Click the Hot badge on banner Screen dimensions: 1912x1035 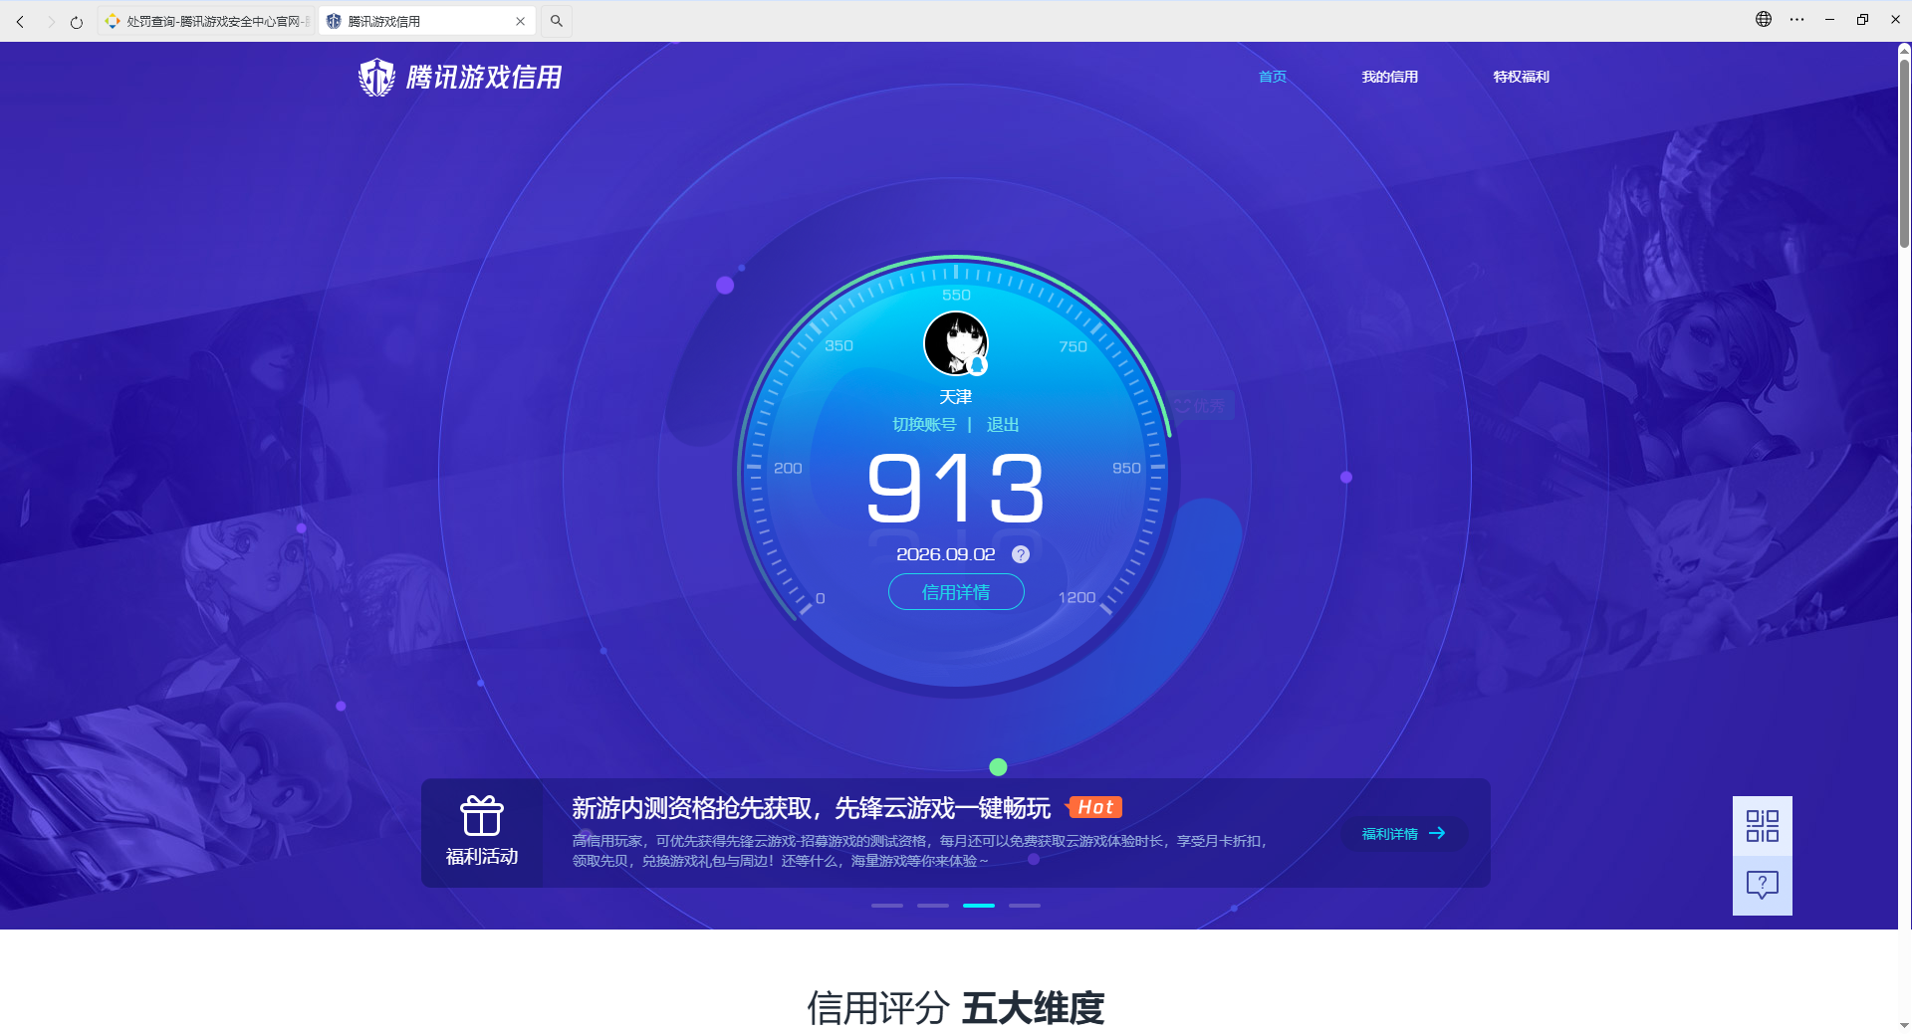click(x=1094, y=807)
